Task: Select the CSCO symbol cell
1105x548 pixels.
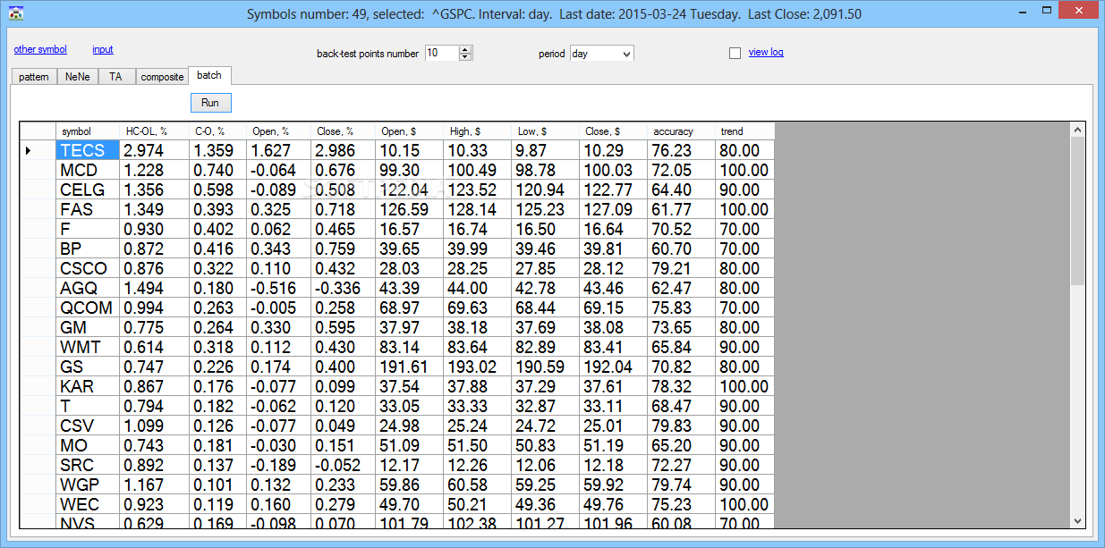Action: click(x=88, y=269)
